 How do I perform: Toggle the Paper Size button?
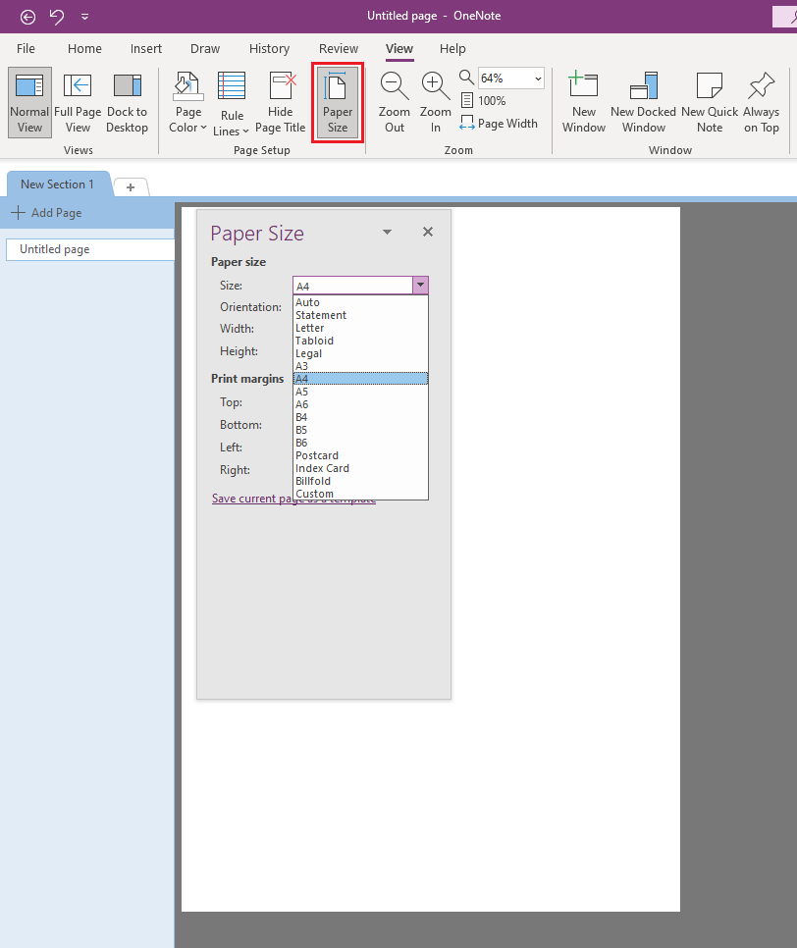pyautogui.click(x=338, y=102)
